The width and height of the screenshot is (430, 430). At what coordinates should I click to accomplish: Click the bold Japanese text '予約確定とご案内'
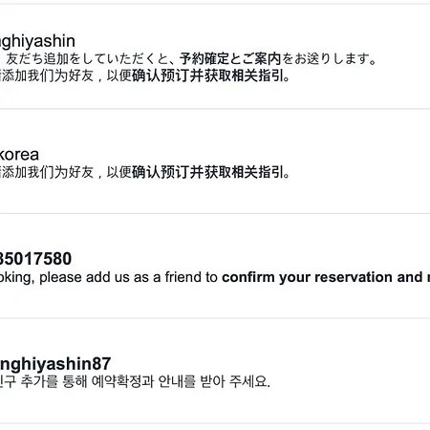click(230, 59)
